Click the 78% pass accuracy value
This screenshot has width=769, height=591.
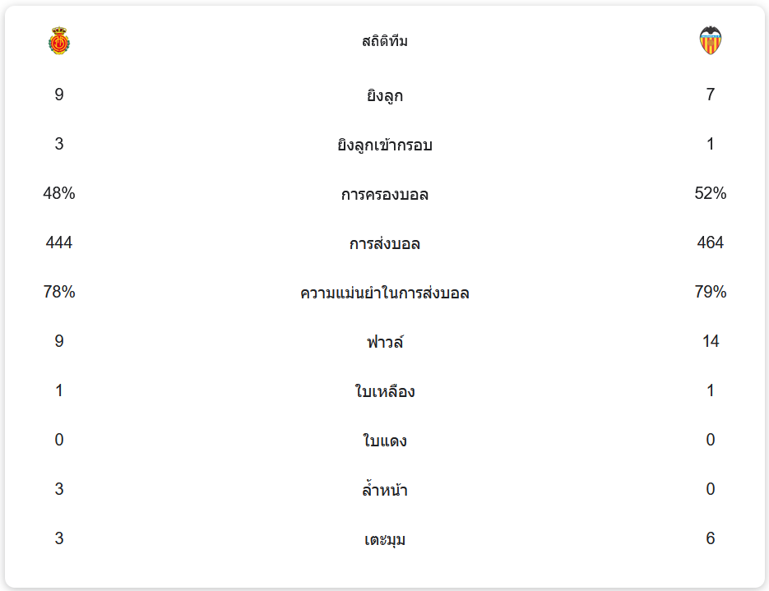click(59, 293)
